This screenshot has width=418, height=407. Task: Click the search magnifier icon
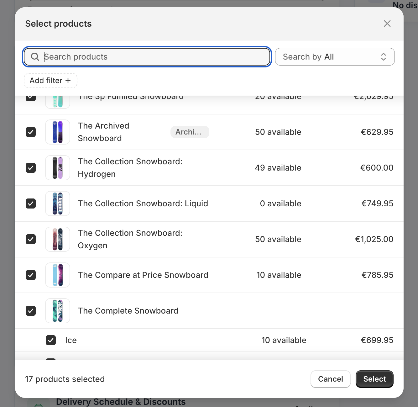pyautogui.click(x=35, y=57)
